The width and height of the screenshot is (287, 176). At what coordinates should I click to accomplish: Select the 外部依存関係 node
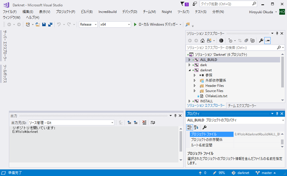point(215,81)
